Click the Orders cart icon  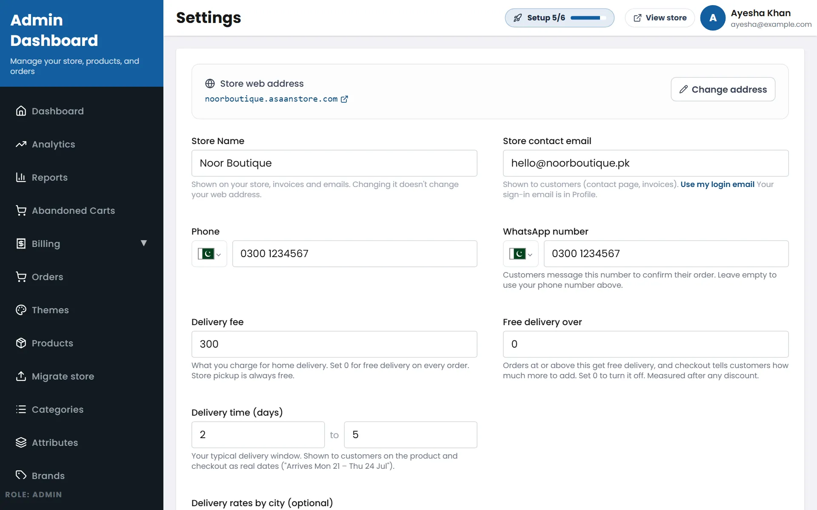tap(21, 277)
